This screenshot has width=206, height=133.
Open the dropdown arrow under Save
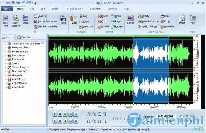63,27
